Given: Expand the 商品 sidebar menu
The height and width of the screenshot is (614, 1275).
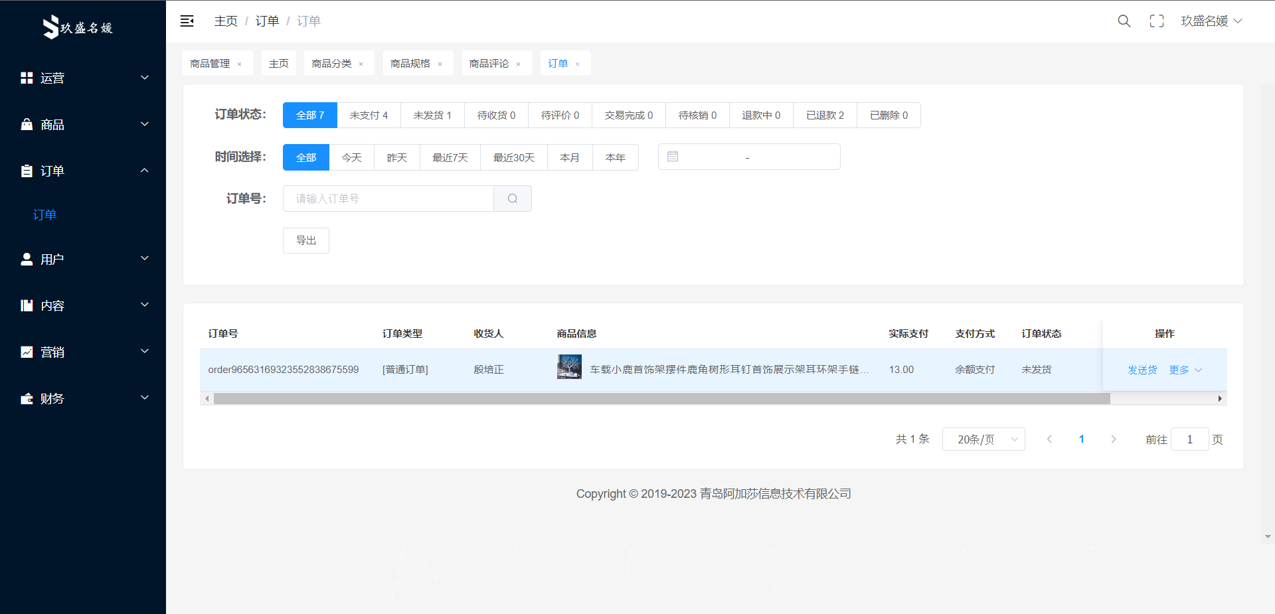Looking at the screenshot, I should (x=83, y=125).
